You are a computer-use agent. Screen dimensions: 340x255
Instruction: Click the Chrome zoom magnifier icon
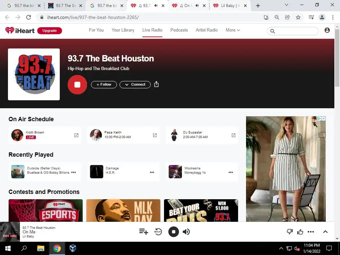pyautogui.click(x=277, y=17)
